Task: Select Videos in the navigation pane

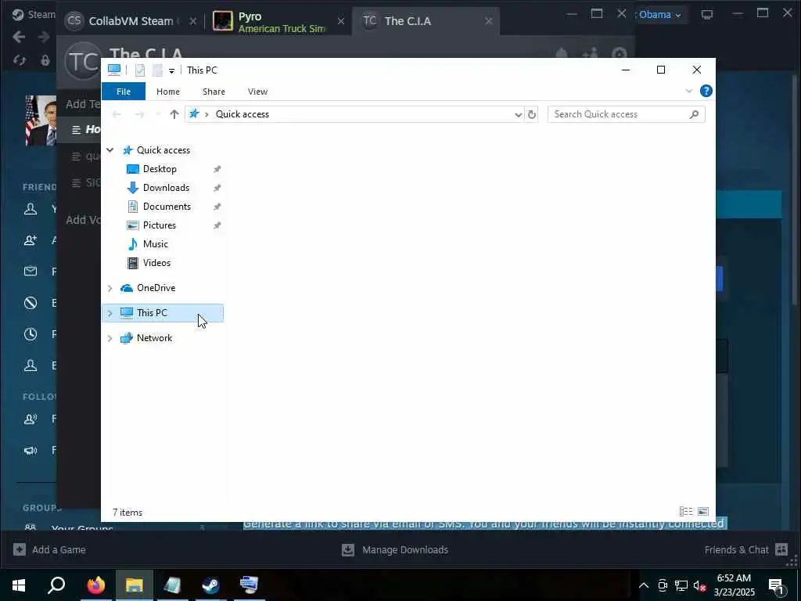Action: click(156, 263)
